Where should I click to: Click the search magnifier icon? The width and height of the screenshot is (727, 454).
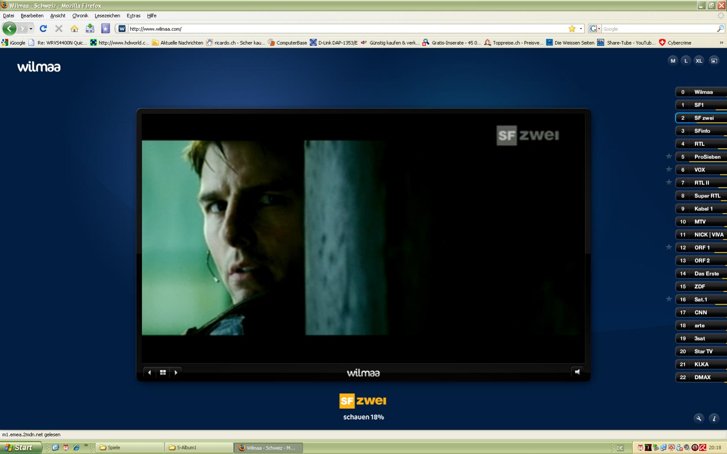click(721, 29)
